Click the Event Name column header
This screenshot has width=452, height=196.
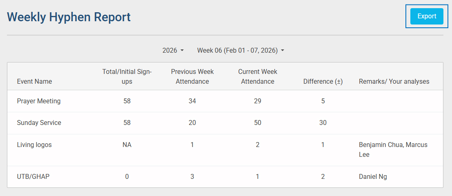click(34, 81)
